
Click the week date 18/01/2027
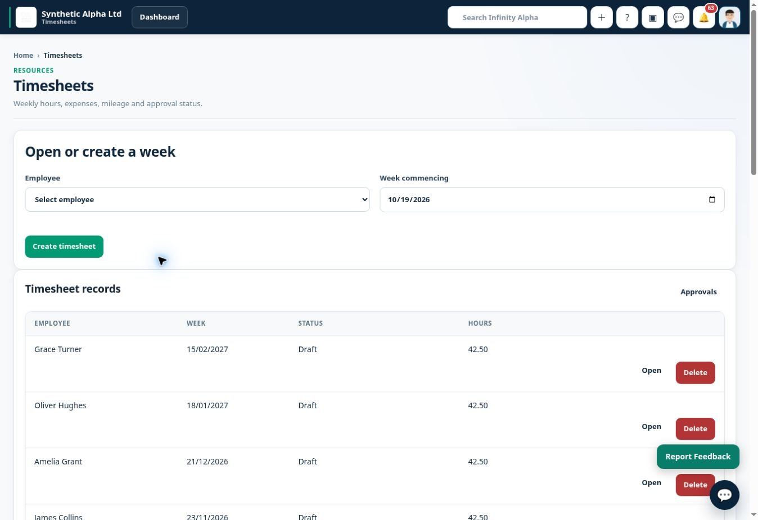point(207,405)
